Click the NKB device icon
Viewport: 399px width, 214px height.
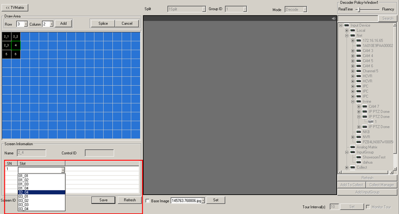(358, 132)
